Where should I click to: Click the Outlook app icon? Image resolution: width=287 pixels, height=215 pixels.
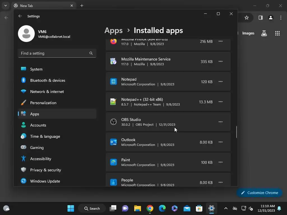pyautogui.click(x=114, y=142)
